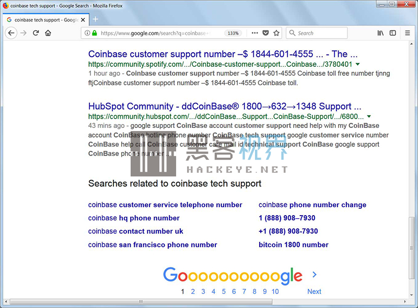Image resolution: width=418 pixels, height=308 pixels.
Task: Click the vertical scrollbar up arrow
Action: (x=412, y=44)
